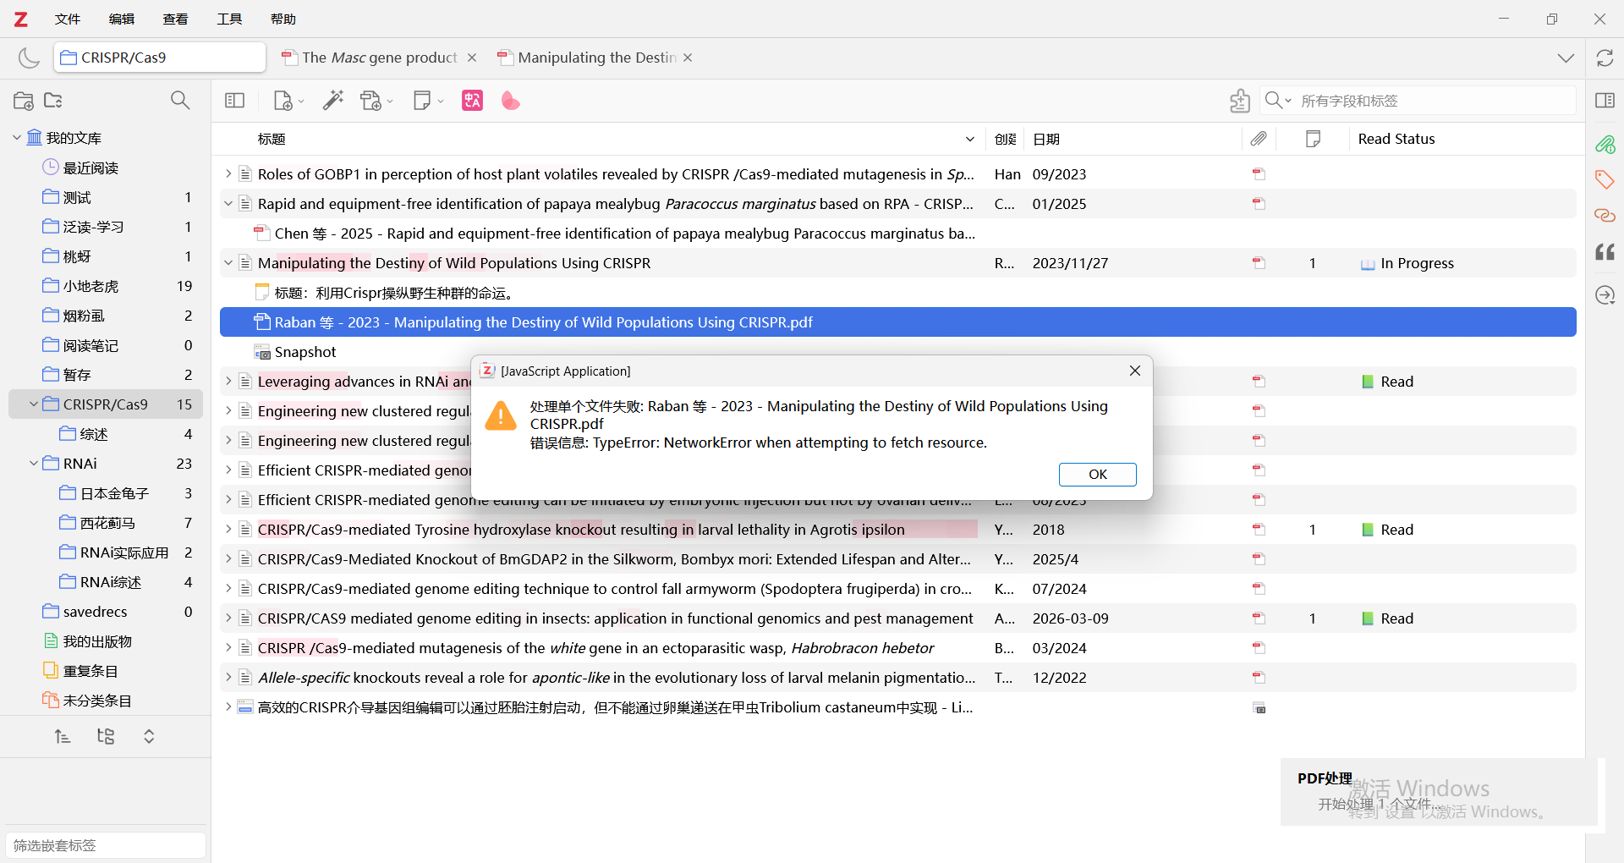Click the locate arrow icon in right sidebar
Image resolution: width=1624 pixels, height=863 pixels.
tap(1605, 294)
